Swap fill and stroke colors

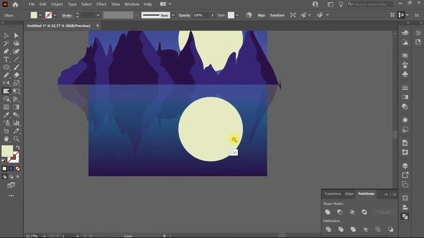[x=18, y=147]
